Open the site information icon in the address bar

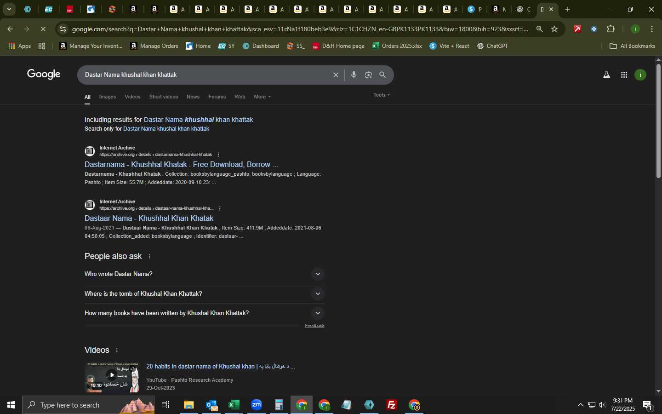63,29
